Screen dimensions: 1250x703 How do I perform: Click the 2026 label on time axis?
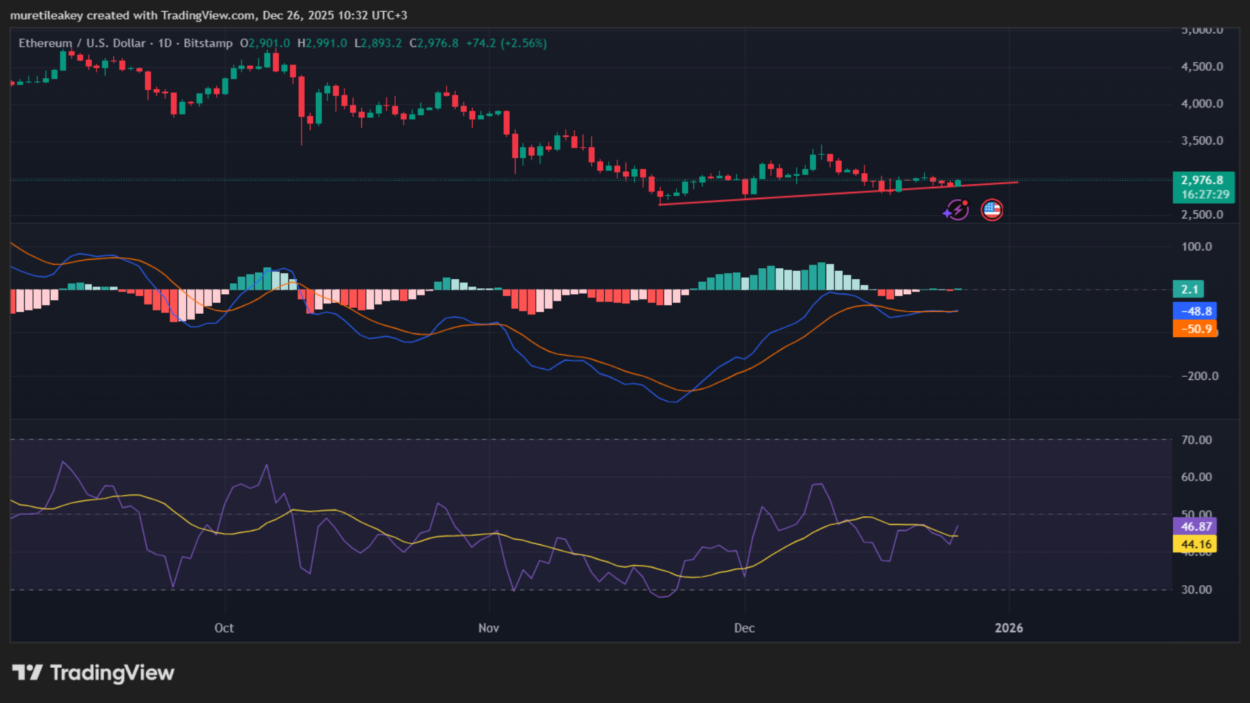tap(1008, 628)
